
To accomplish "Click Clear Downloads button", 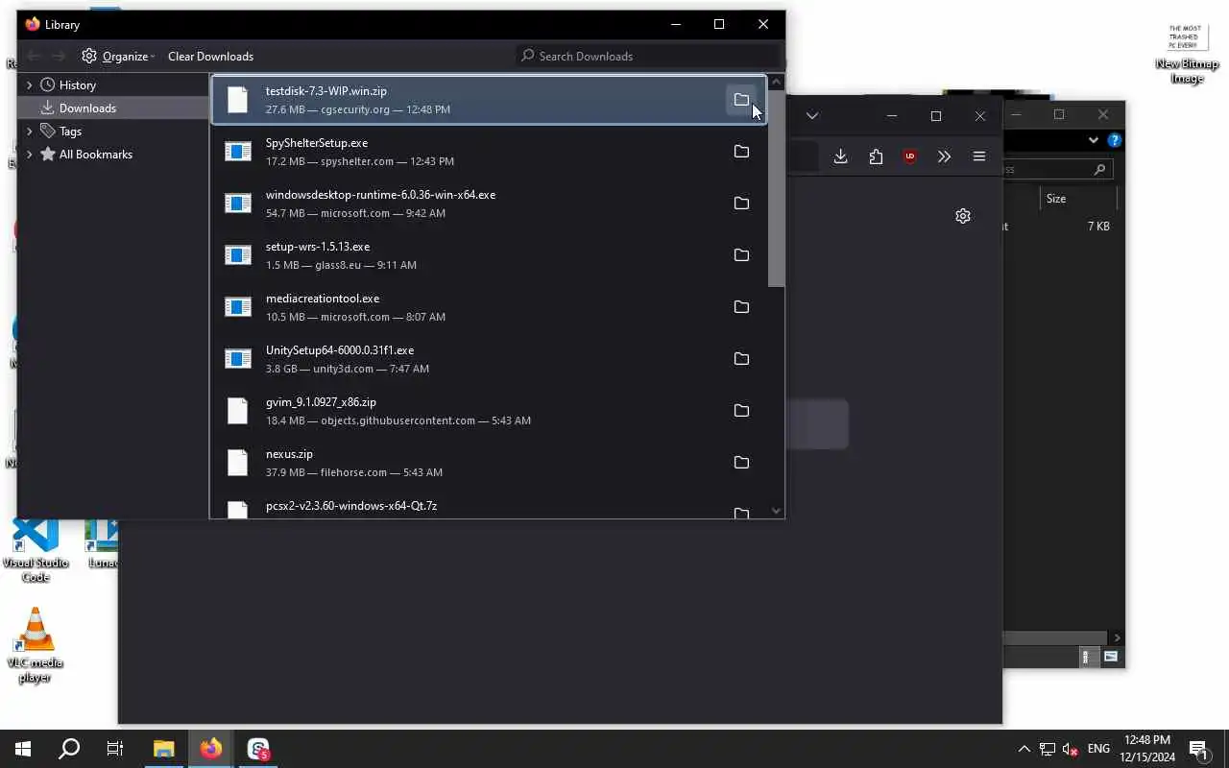I will (210, 57).
